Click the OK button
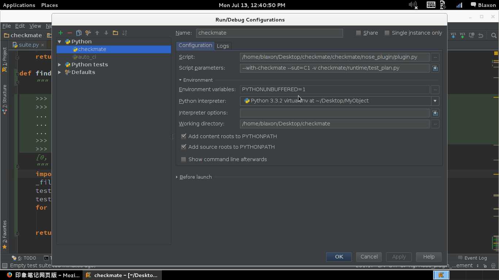Image resolution: width=499 pixels, height=280 pixels. [x=339, y=257]
